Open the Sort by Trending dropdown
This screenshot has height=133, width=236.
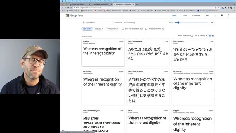coord(201,36)
